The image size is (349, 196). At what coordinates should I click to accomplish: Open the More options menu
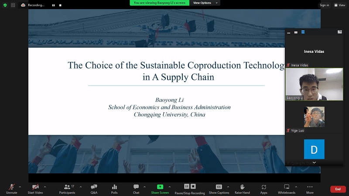coord(310,188)
